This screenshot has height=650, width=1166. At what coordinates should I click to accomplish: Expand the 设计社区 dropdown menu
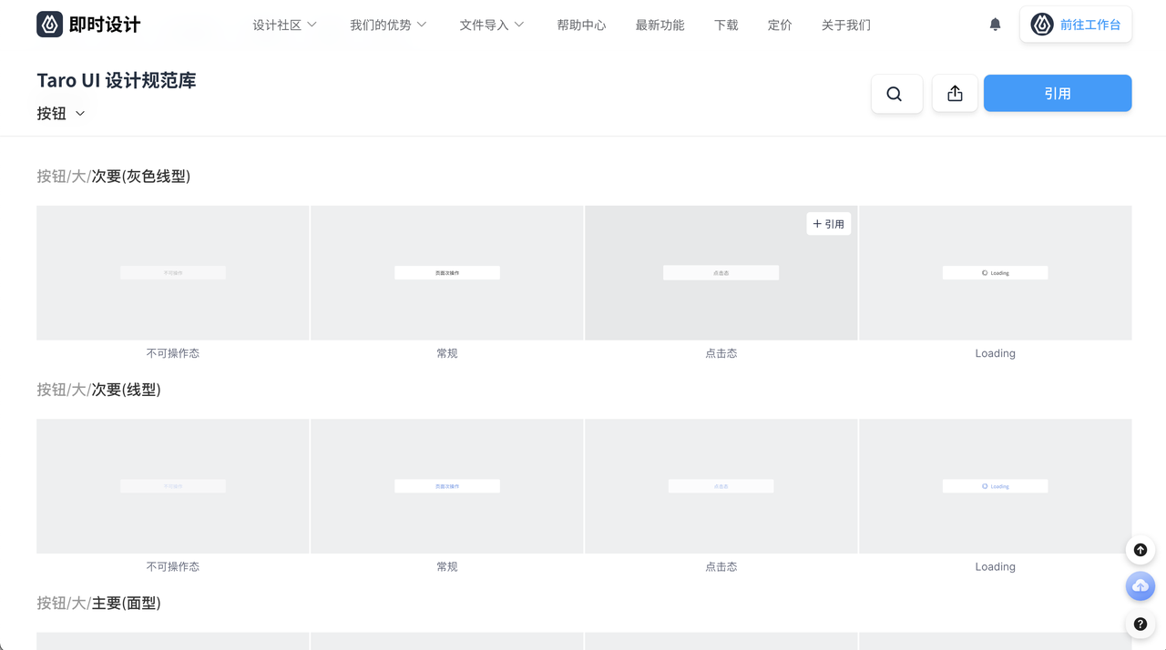tap(284, 25)
